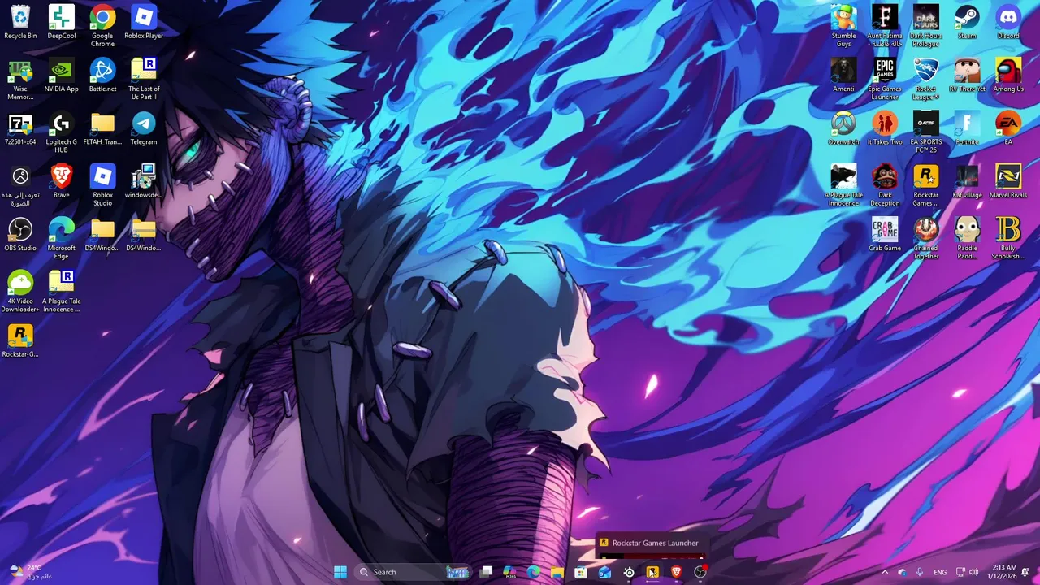
Task: Switch the ENG input language indicator
Action: (940, 572)
